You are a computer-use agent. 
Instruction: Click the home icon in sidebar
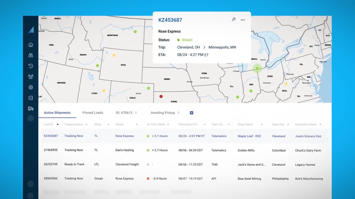click(x=31, y=45)
